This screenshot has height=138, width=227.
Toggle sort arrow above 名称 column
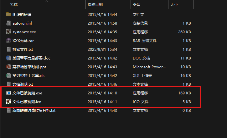(47, 1)
